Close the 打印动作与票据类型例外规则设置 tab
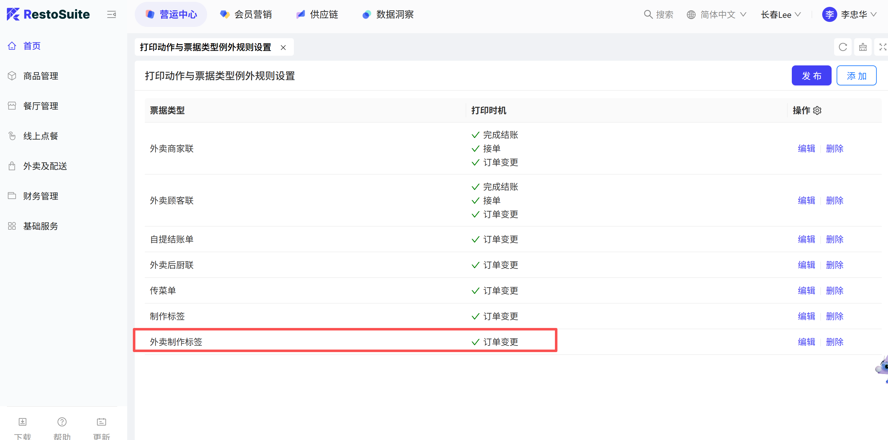The image size is (888, 440). coord(283,48)
